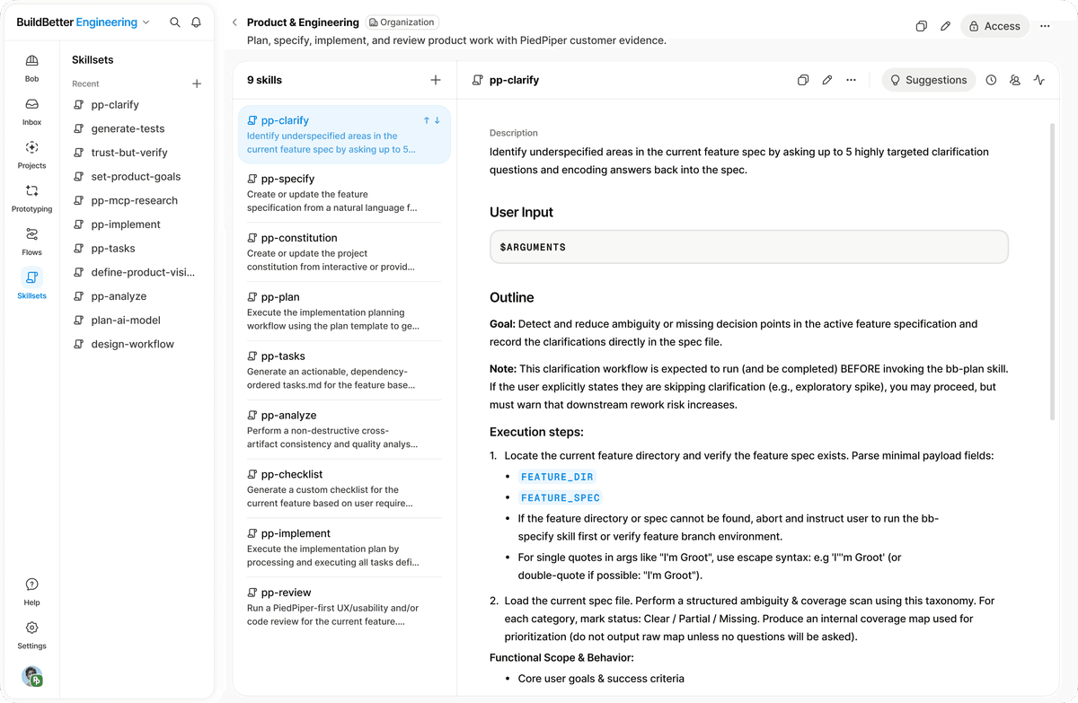Go back using the left chevron

click(x=234, y=22)
